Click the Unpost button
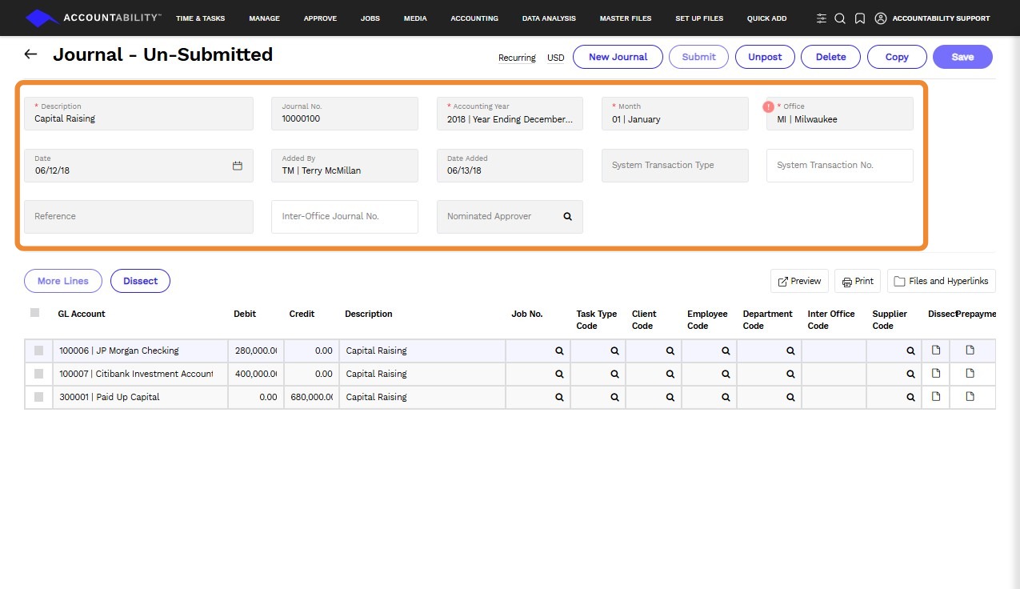Viewport: 1020px width, 589px height. click(x=765, y=57)
